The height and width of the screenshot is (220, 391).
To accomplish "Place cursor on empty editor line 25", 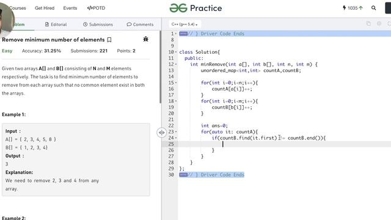I will 284,144.
